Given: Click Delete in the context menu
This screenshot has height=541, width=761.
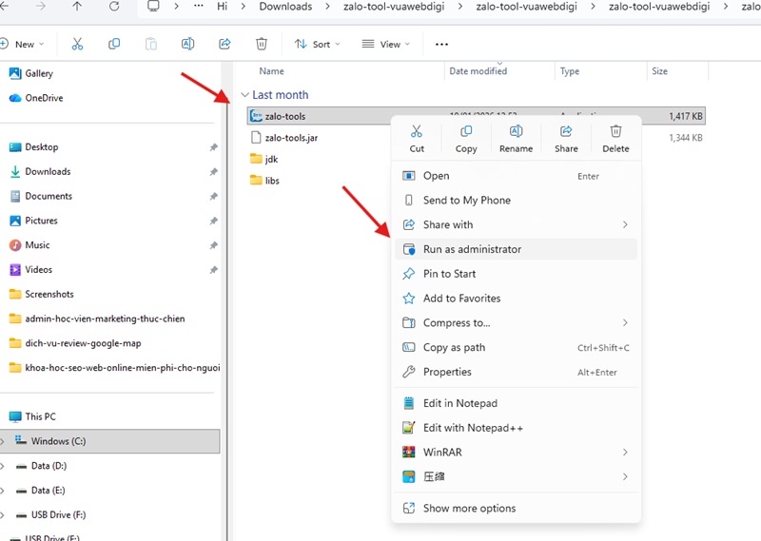Looking at the screenshot, I should tap(615, 139).
